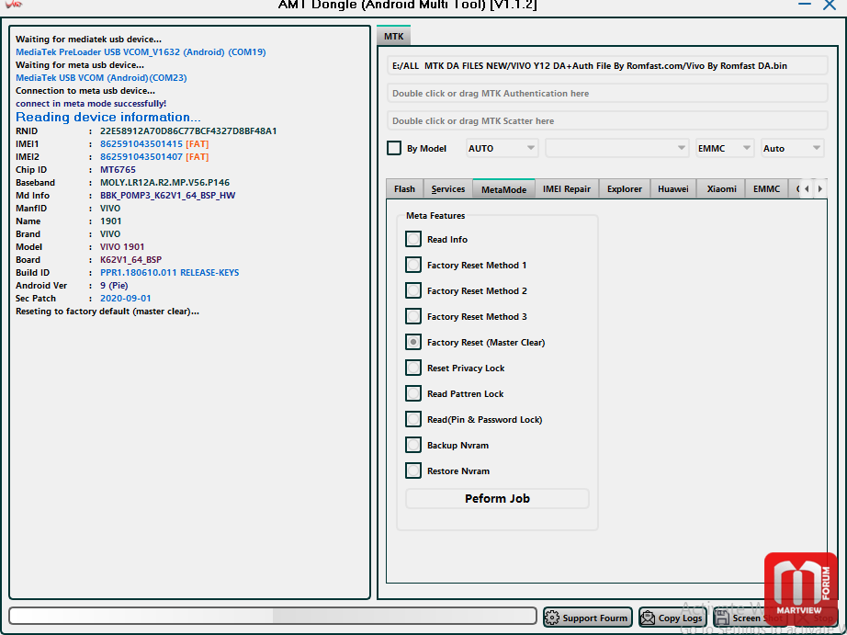Image resolution: width=847 pixels, height=635 pixels.
Task: Click the MTK Scatter file field
Action: coord(607,121)
